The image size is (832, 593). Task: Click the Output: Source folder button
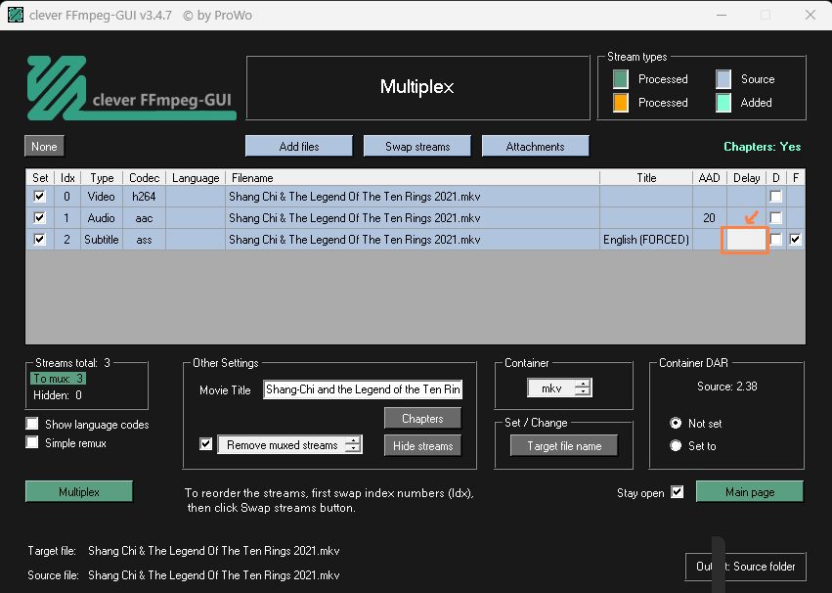(746, 567)
